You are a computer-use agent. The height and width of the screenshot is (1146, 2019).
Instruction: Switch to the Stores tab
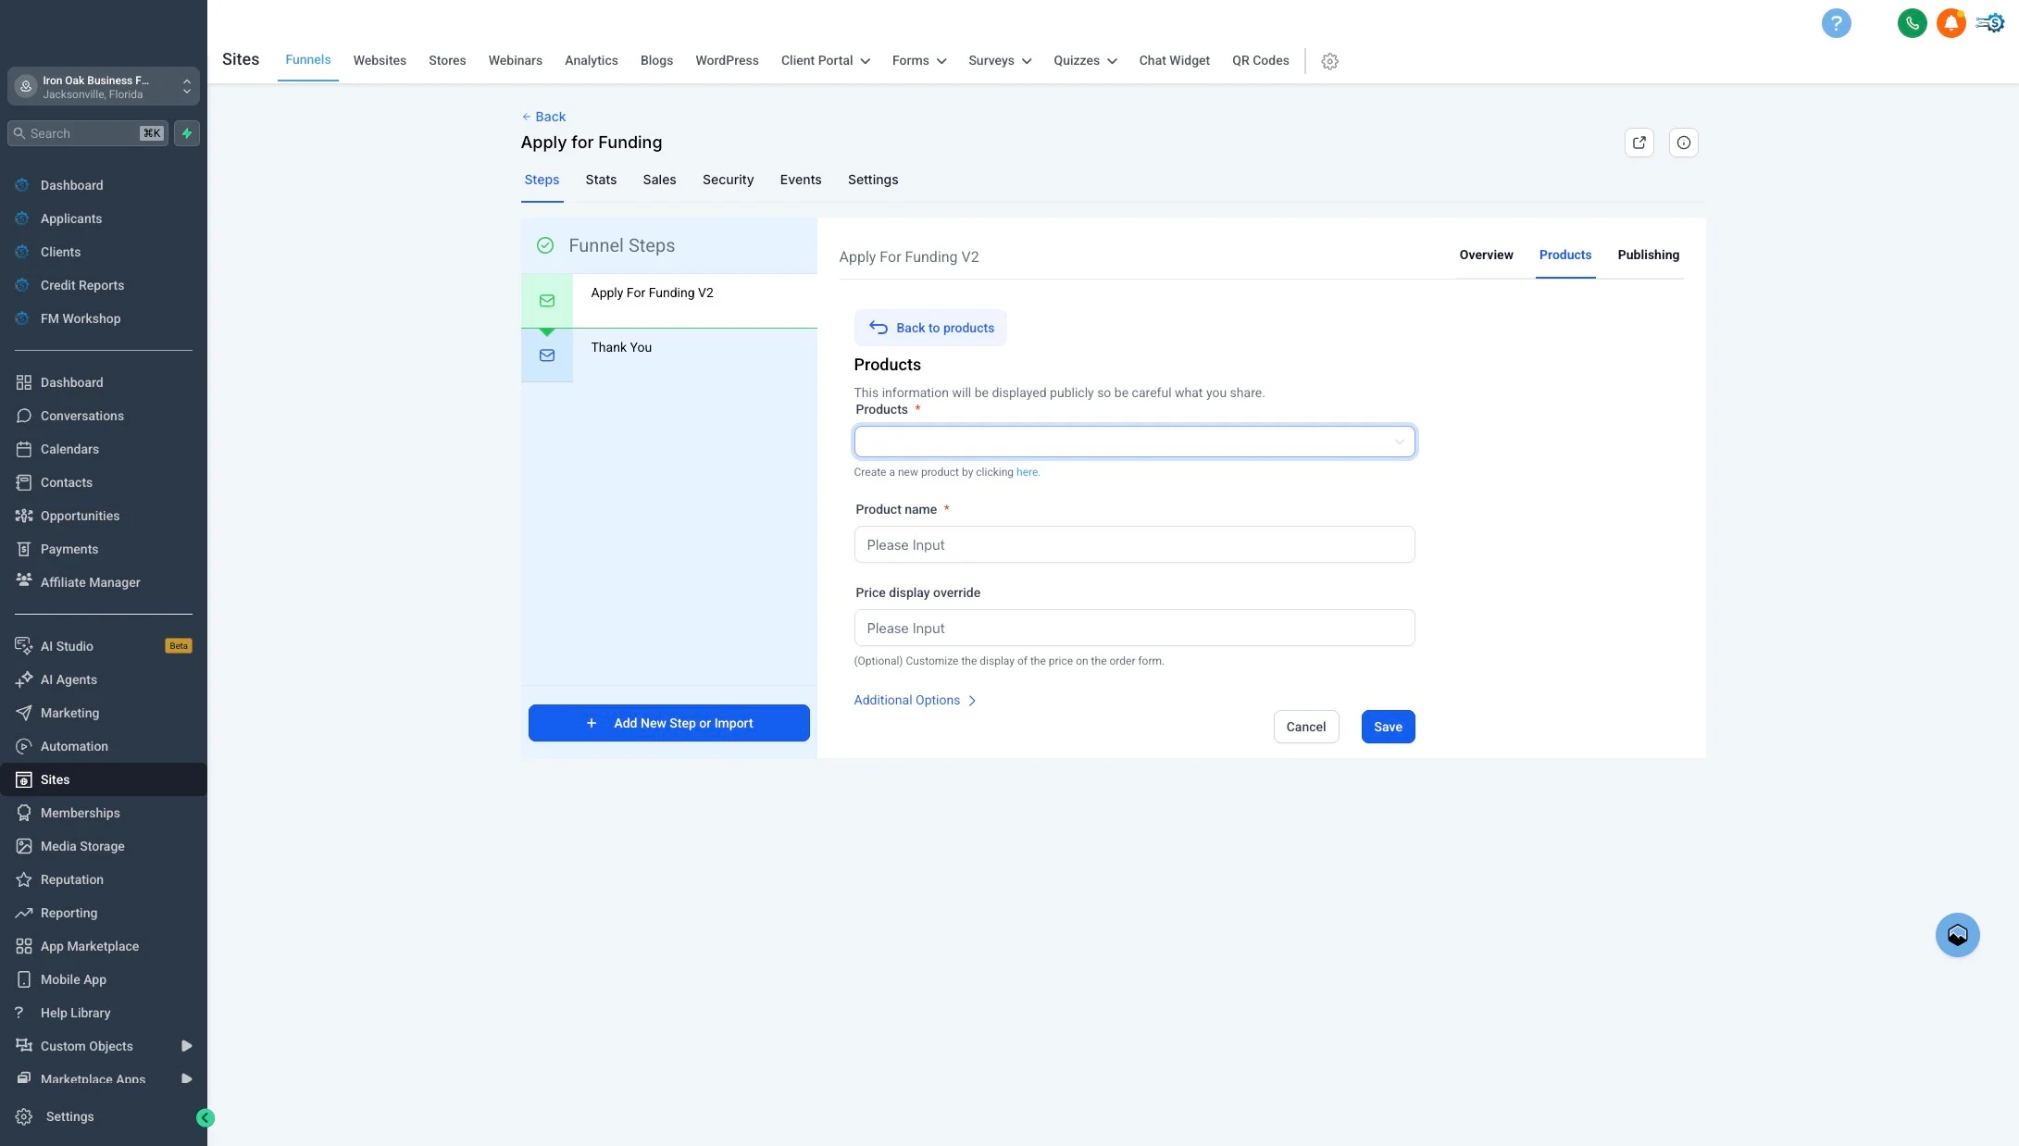pyautogui.click(x=447, y=60)
